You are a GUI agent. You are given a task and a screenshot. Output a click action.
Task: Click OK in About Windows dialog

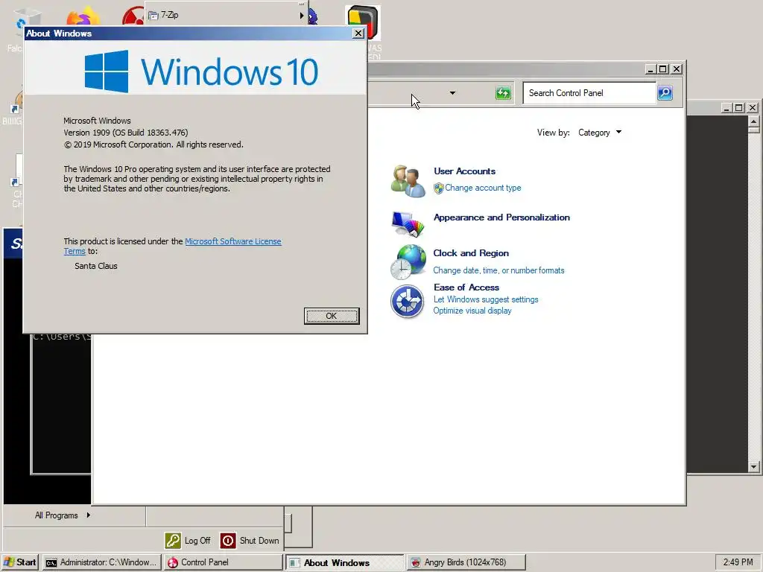[x=332, y=316]
